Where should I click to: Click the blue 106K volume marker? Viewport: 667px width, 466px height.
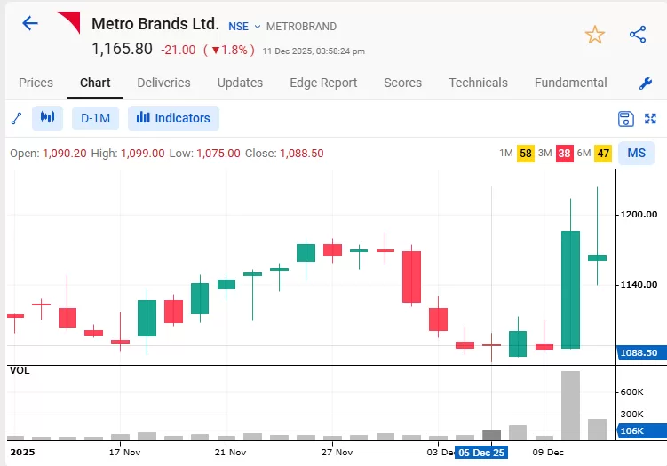click(642, 430)
